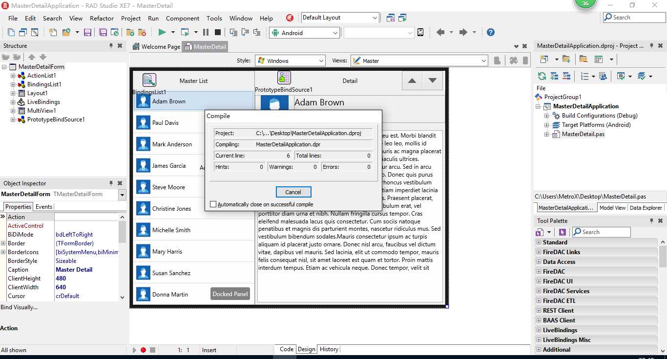The height and width of the screenshot is (359, 667).
Task: Click the Trace Into debug icon
Action: click(x=233, y=32)
